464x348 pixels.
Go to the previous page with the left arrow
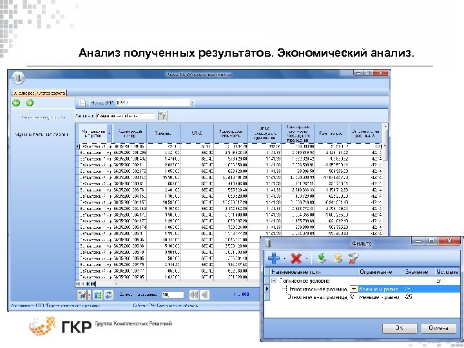click(205, 295)
